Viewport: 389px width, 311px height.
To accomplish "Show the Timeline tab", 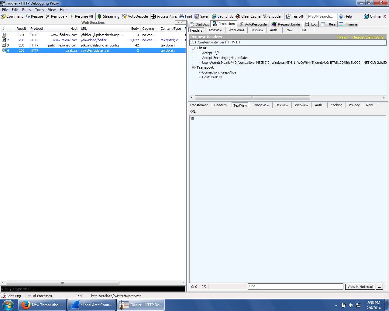I will 349,24.
